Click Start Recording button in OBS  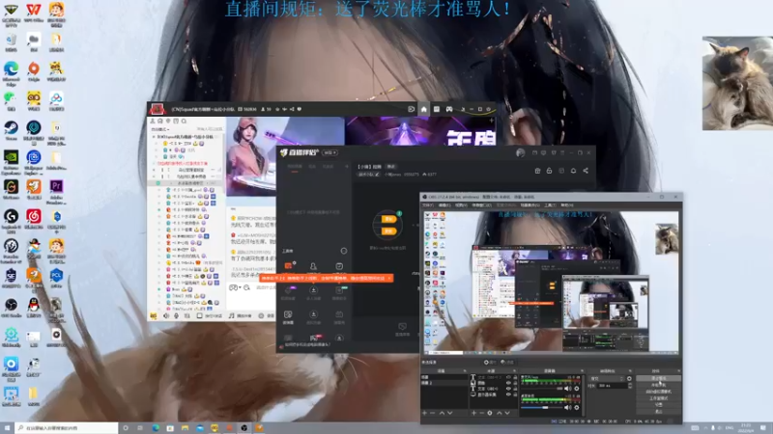tap(659, 385)
